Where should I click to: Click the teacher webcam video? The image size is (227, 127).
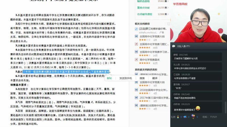pyautogui.click(x=199, y=21)
